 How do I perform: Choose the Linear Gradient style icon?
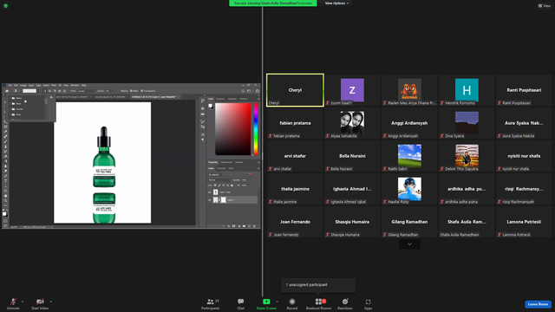44,91
